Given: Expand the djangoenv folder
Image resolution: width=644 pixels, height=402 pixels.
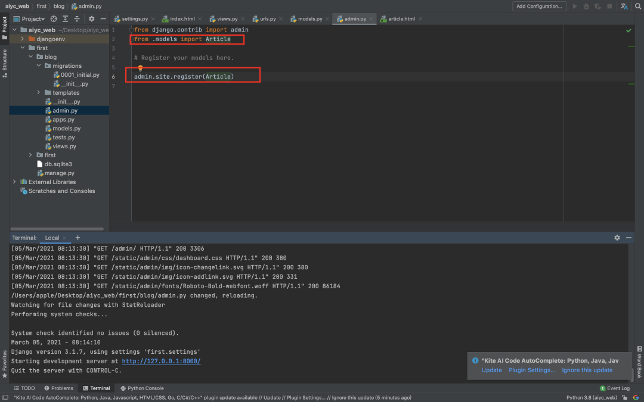Looking at the screenshot, I should tap(23, 39).
